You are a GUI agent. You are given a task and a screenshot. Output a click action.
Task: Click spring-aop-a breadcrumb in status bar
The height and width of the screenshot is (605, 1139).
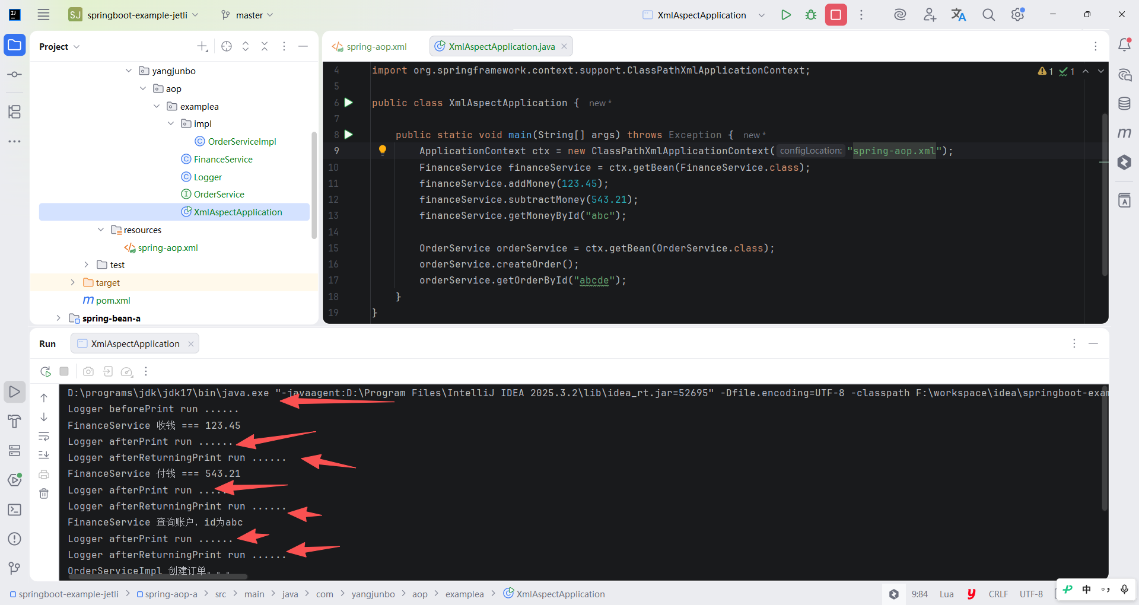pos(167,594)
